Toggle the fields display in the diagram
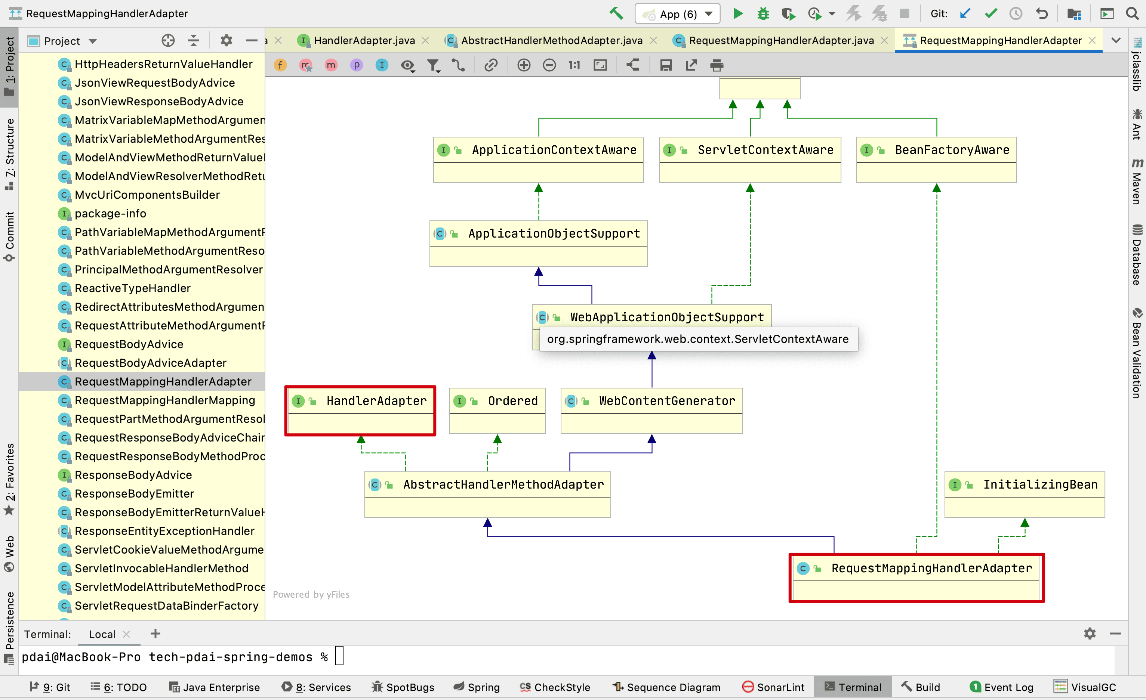Screen dimensions: 1146x700 pyautogui.click(x=280, y=65)
